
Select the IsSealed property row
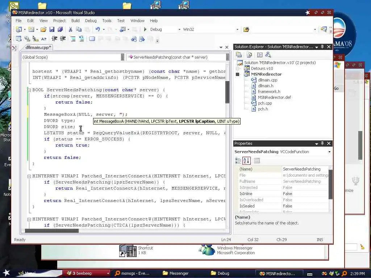tap(283, 206)
